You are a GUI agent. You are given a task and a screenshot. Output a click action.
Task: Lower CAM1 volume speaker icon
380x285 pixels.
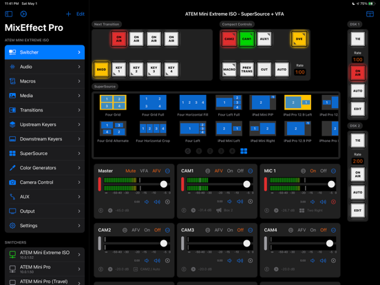click(x=229, y=202)
